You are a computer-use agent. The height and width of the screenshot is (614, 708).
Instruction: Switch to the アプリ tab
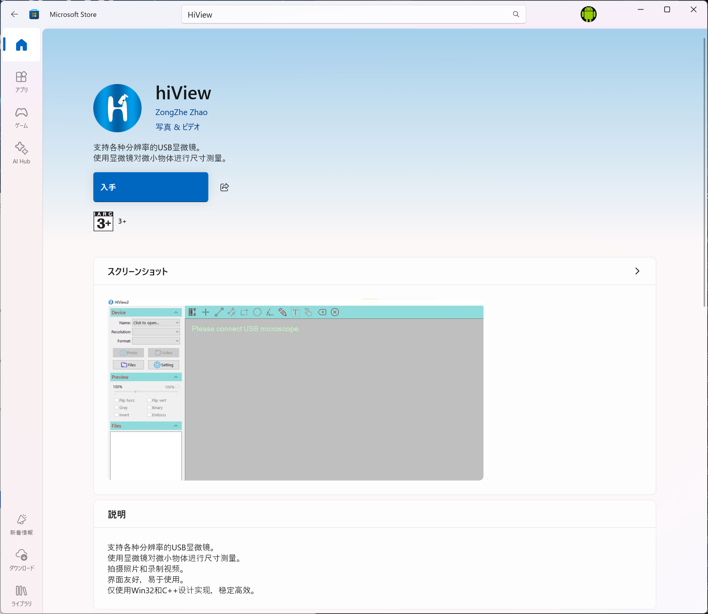click(x=21, y=82)
